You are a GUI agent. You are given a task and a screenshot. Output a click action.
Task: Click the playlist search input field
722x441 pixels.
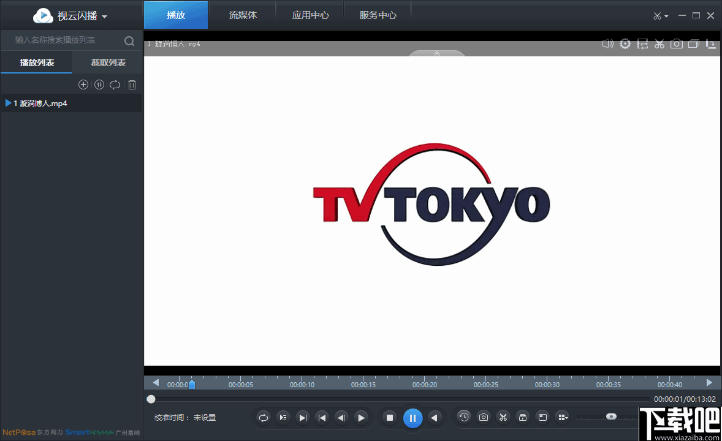(62, 40)
